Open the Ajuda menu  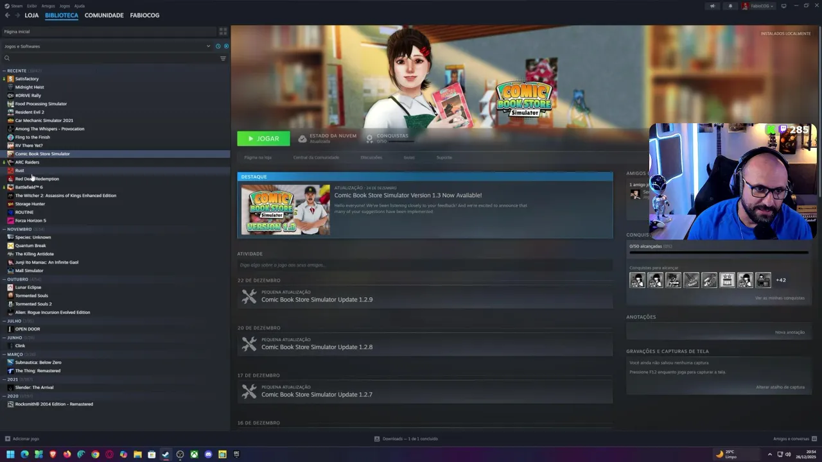(79, 6)
